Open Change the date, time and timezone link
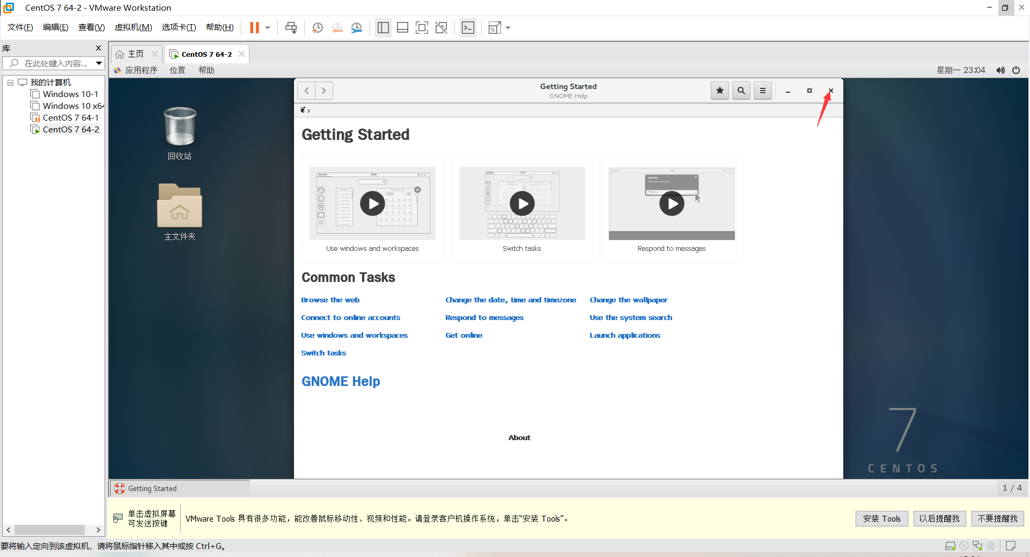The image size is (1030, 557). [511, 300]
